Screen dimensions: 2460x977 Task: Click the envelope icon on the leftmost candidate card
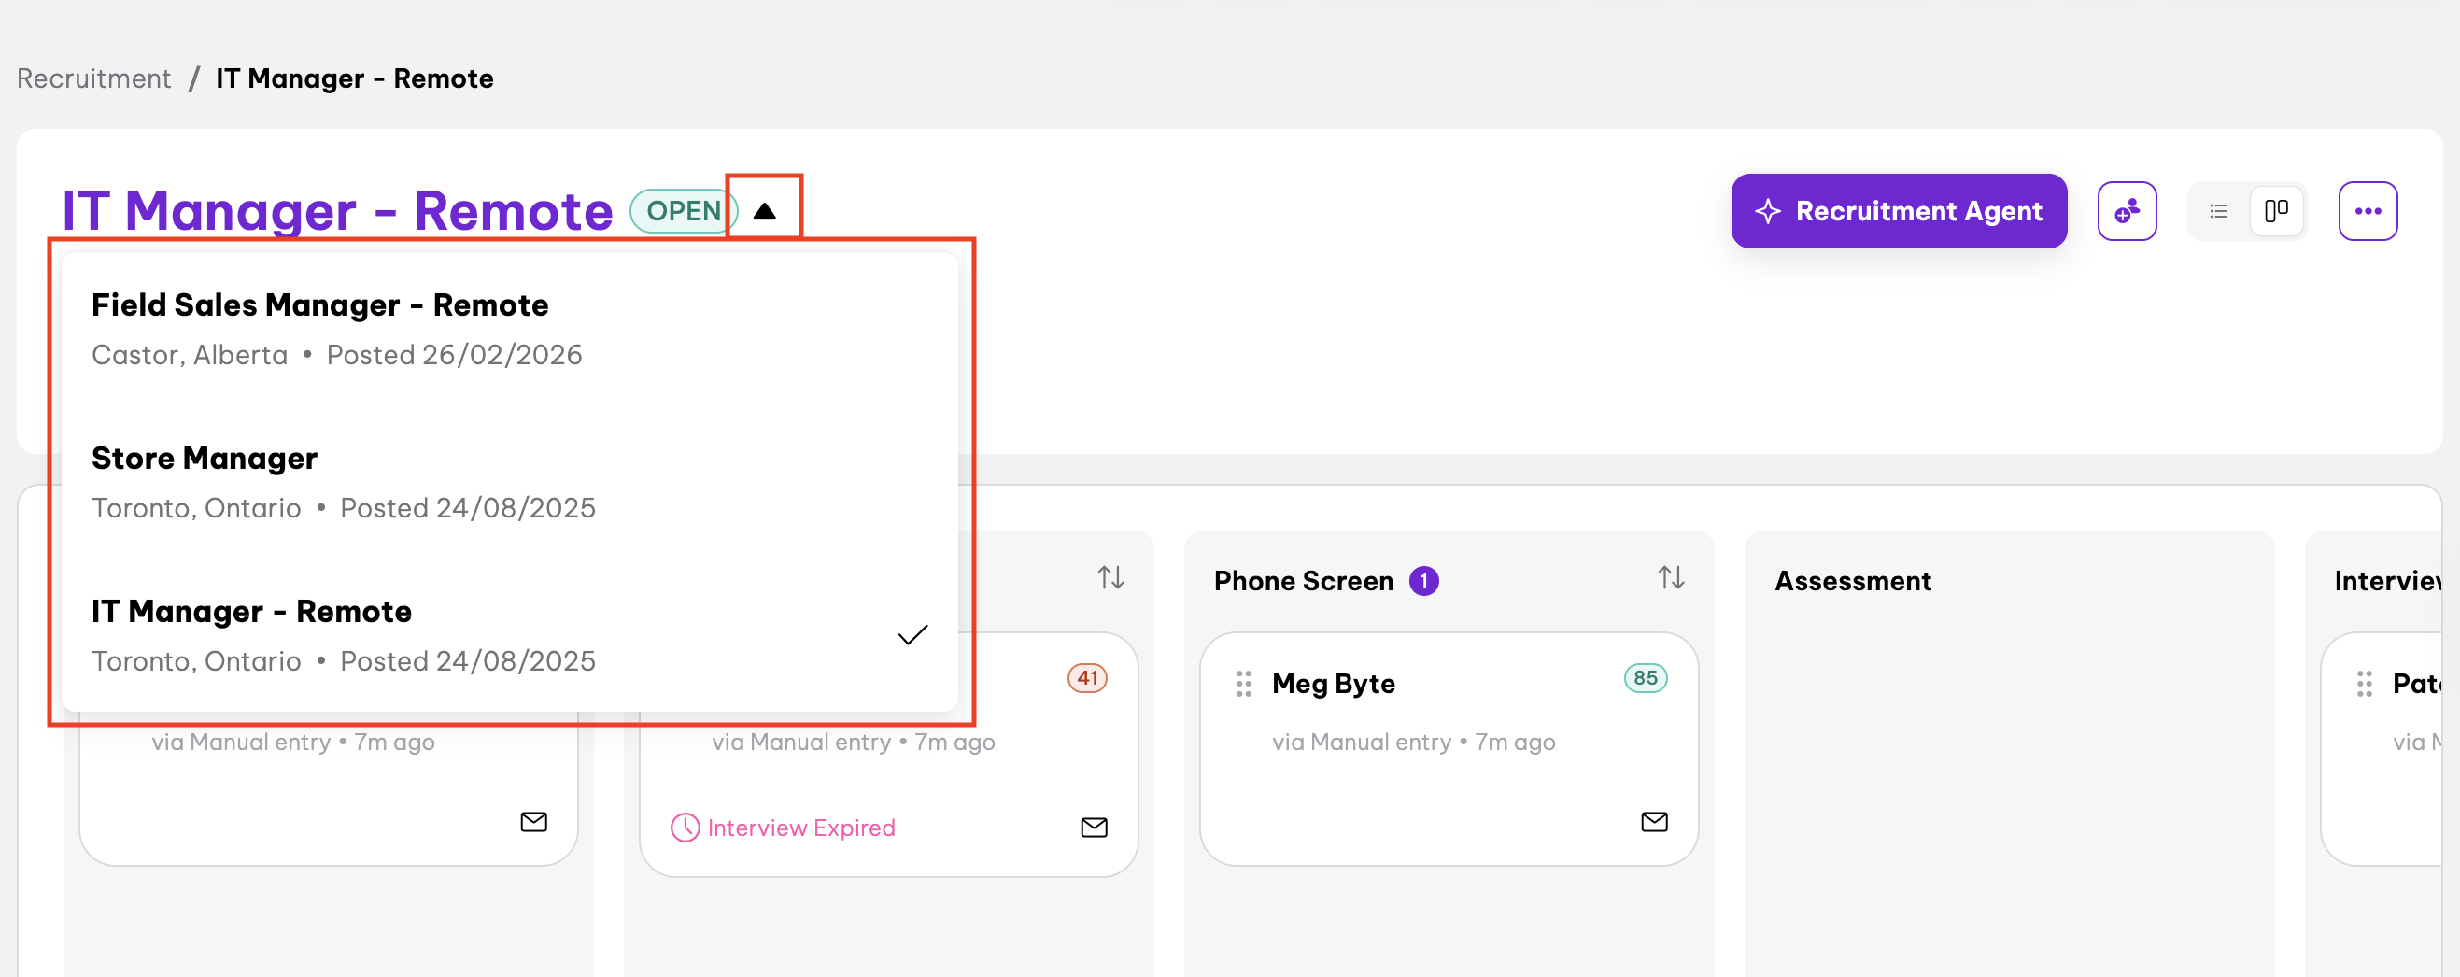pos(534,821)
